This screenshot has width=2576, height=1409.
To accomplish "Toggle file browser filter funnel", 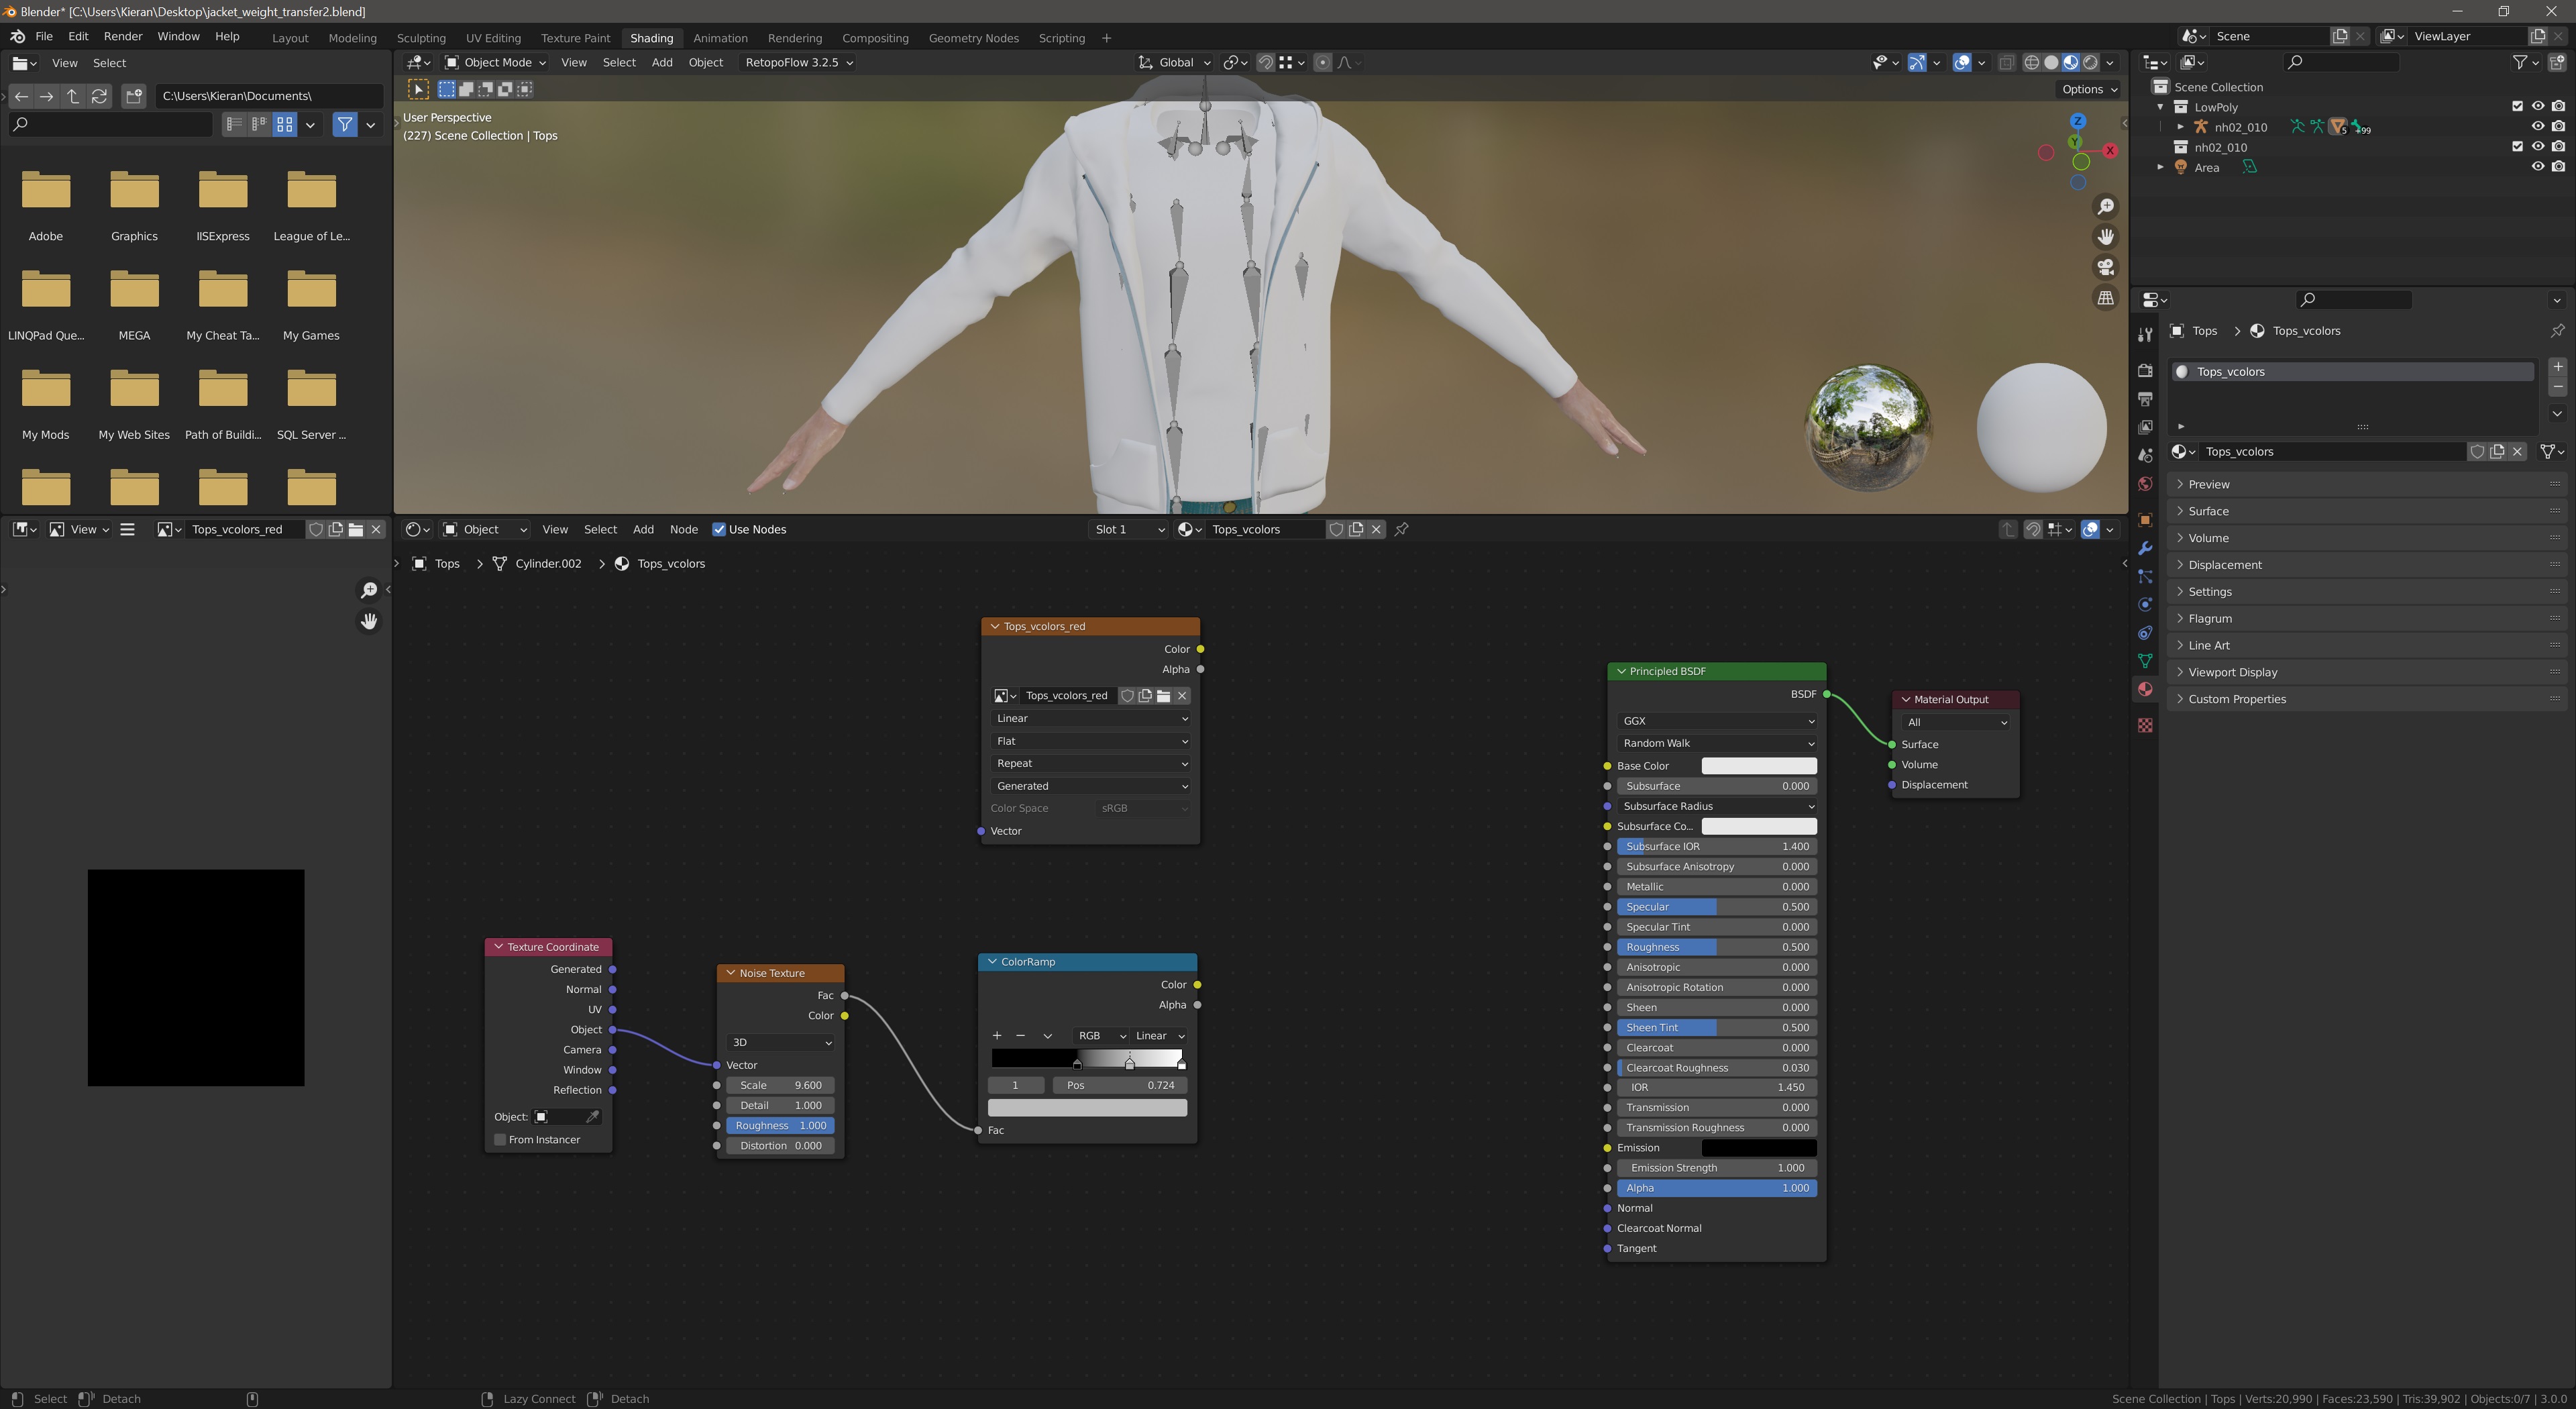I will (x=345, y=124).
